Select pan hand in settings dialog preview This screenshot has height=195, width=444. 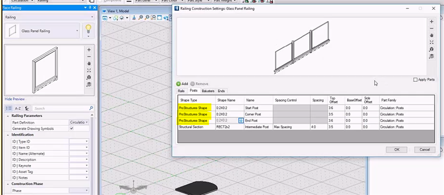pos(432,35)
